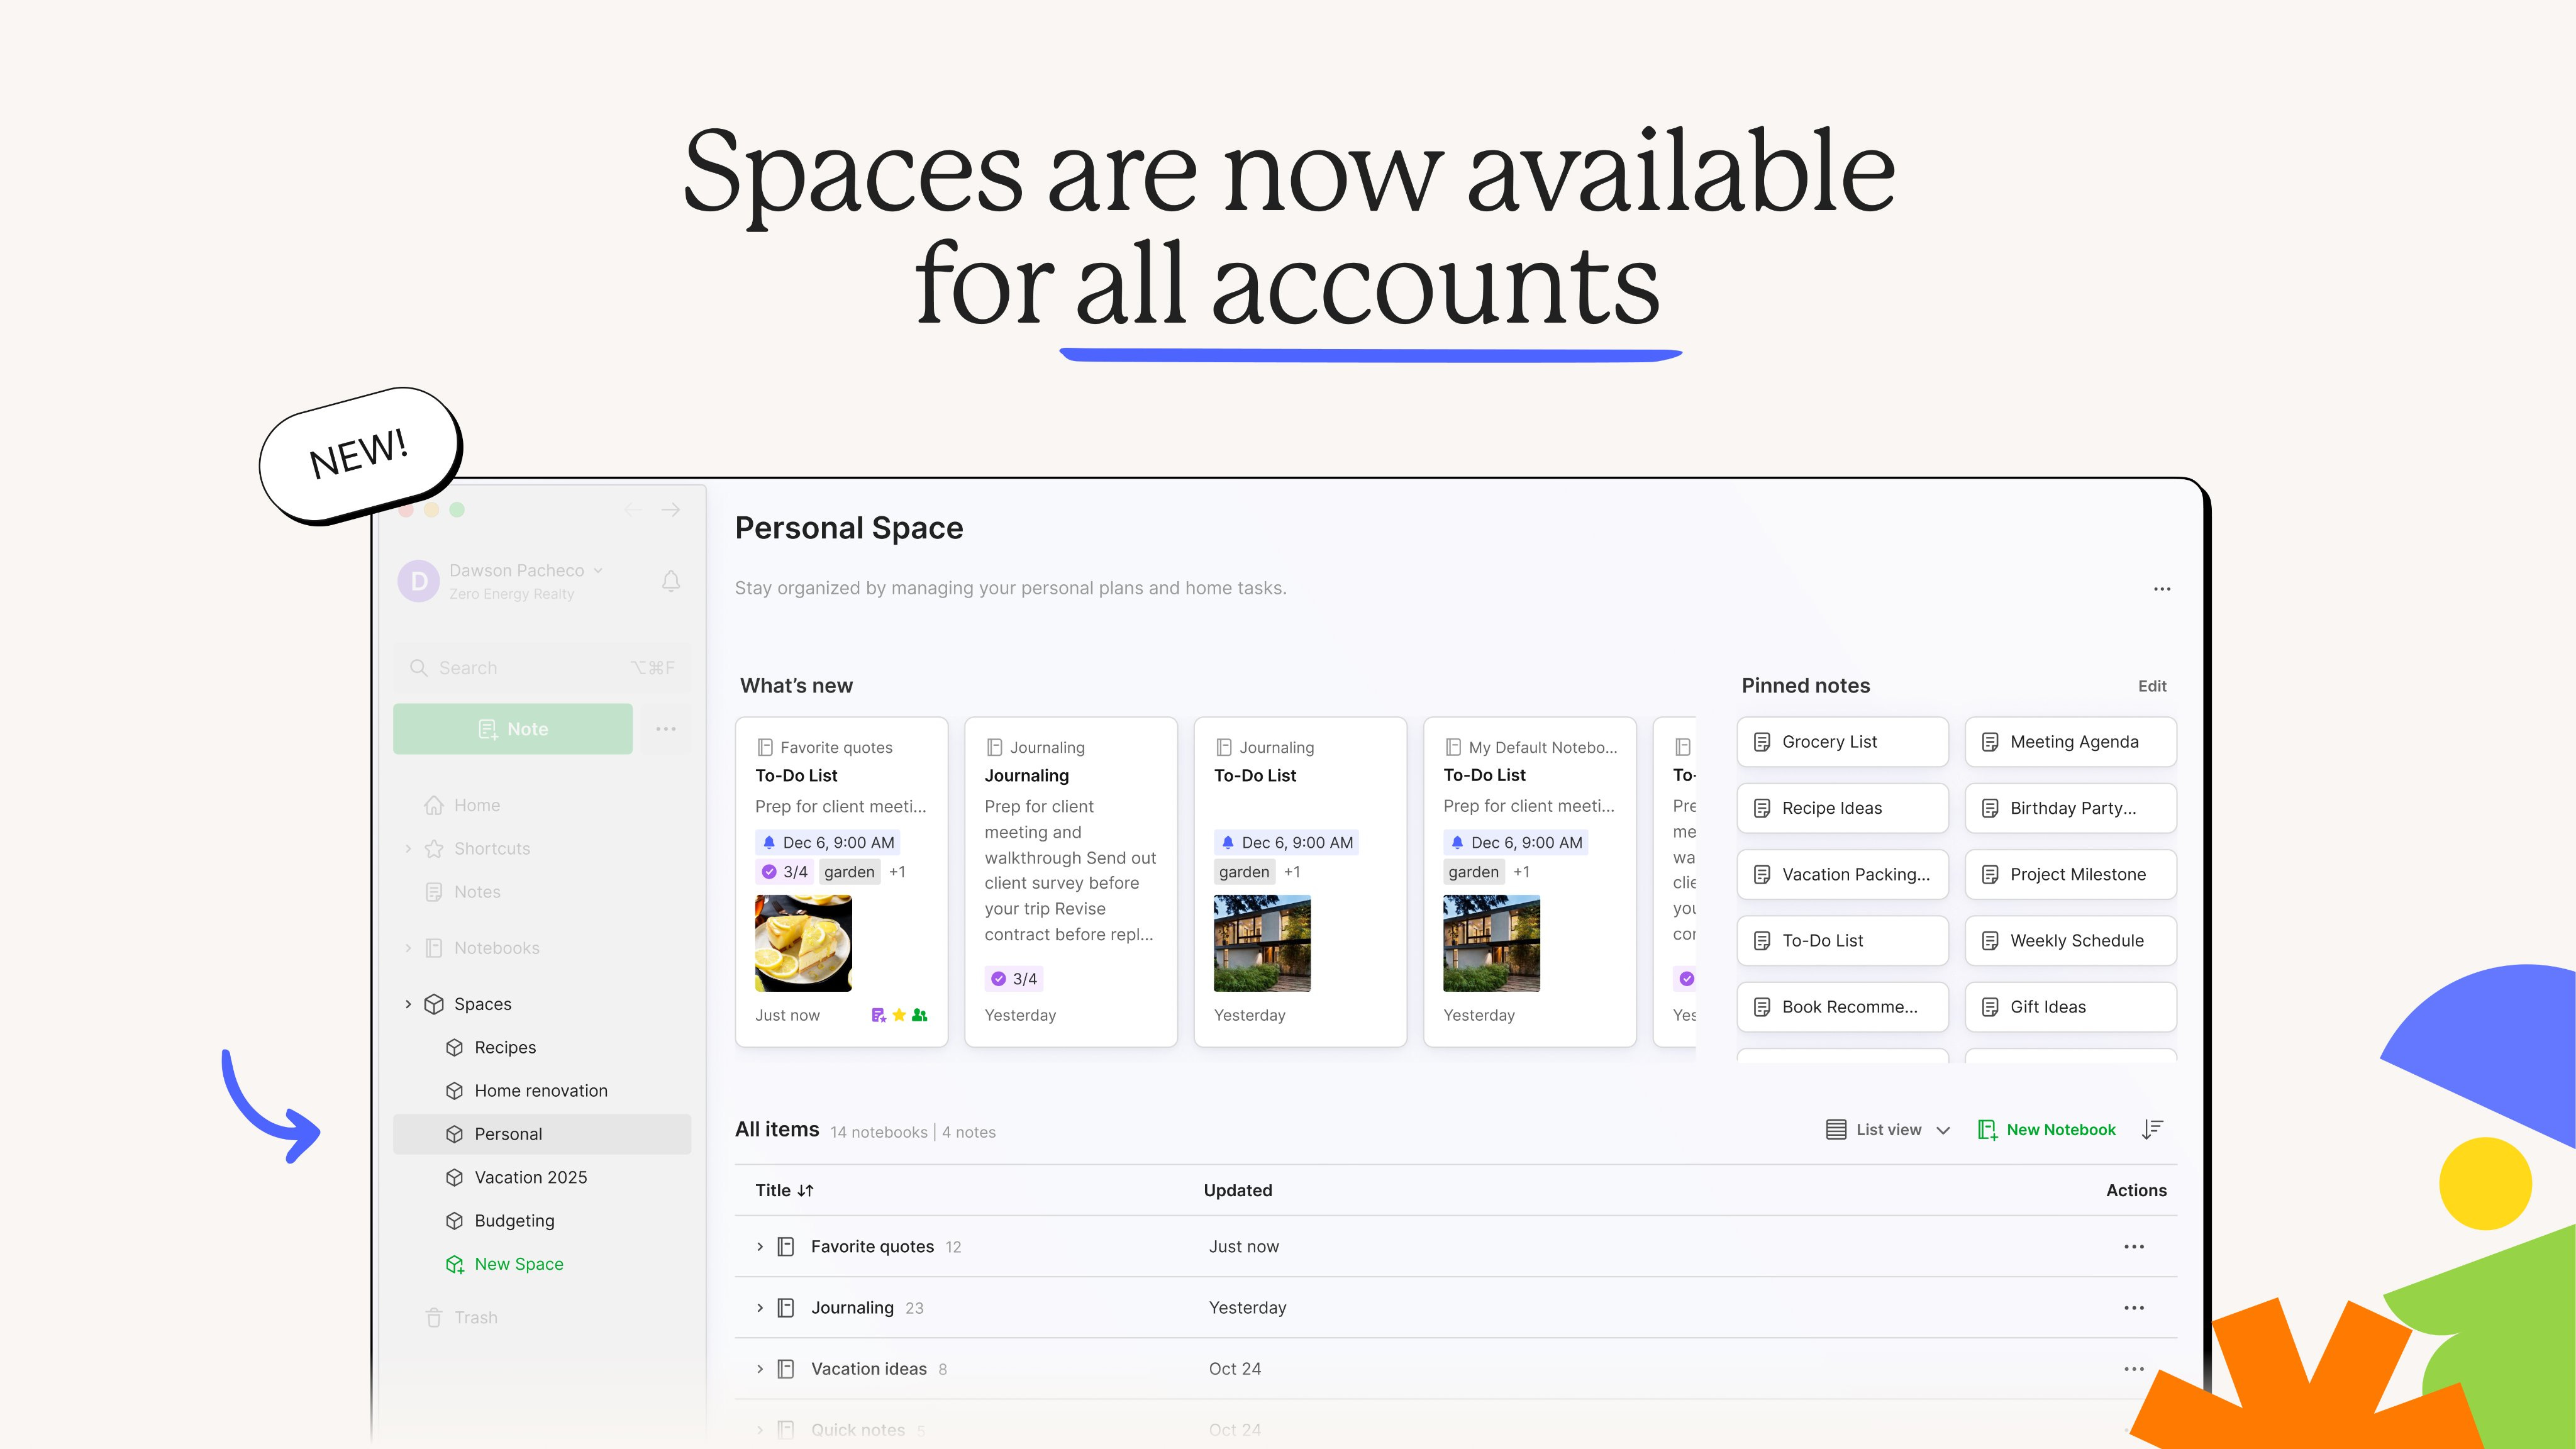The width and height of the screenshot is (2576, 1449).
Task: Click +1 tags on Journaling To-Do card
Action: coord(1292,872)
